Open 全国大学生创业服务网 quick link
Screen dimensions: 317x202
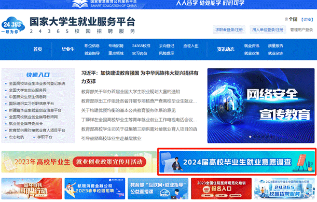27,90
